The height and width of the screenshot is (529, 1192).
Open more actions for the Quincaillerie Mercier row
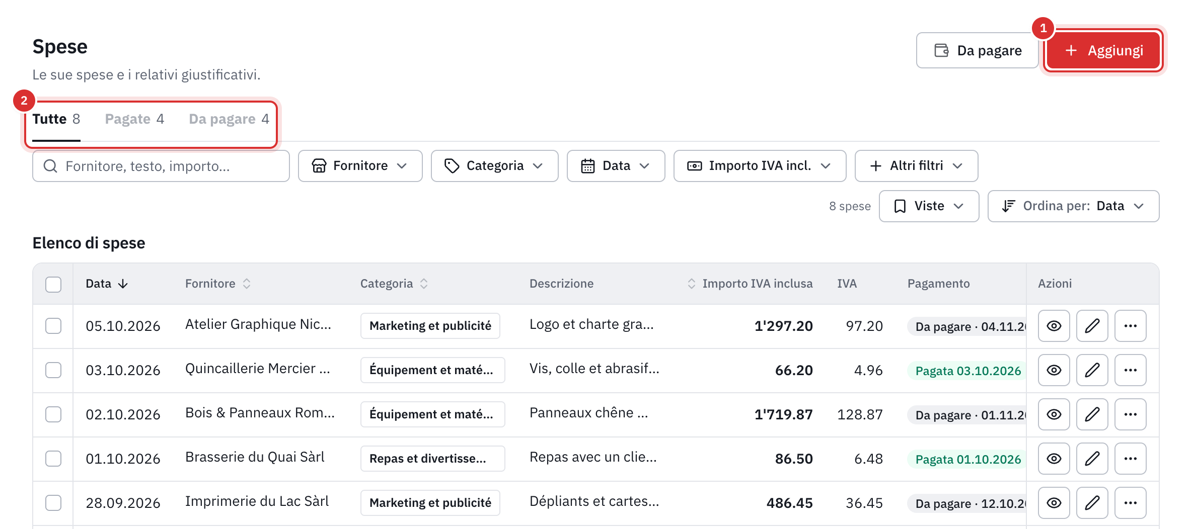1130,370
